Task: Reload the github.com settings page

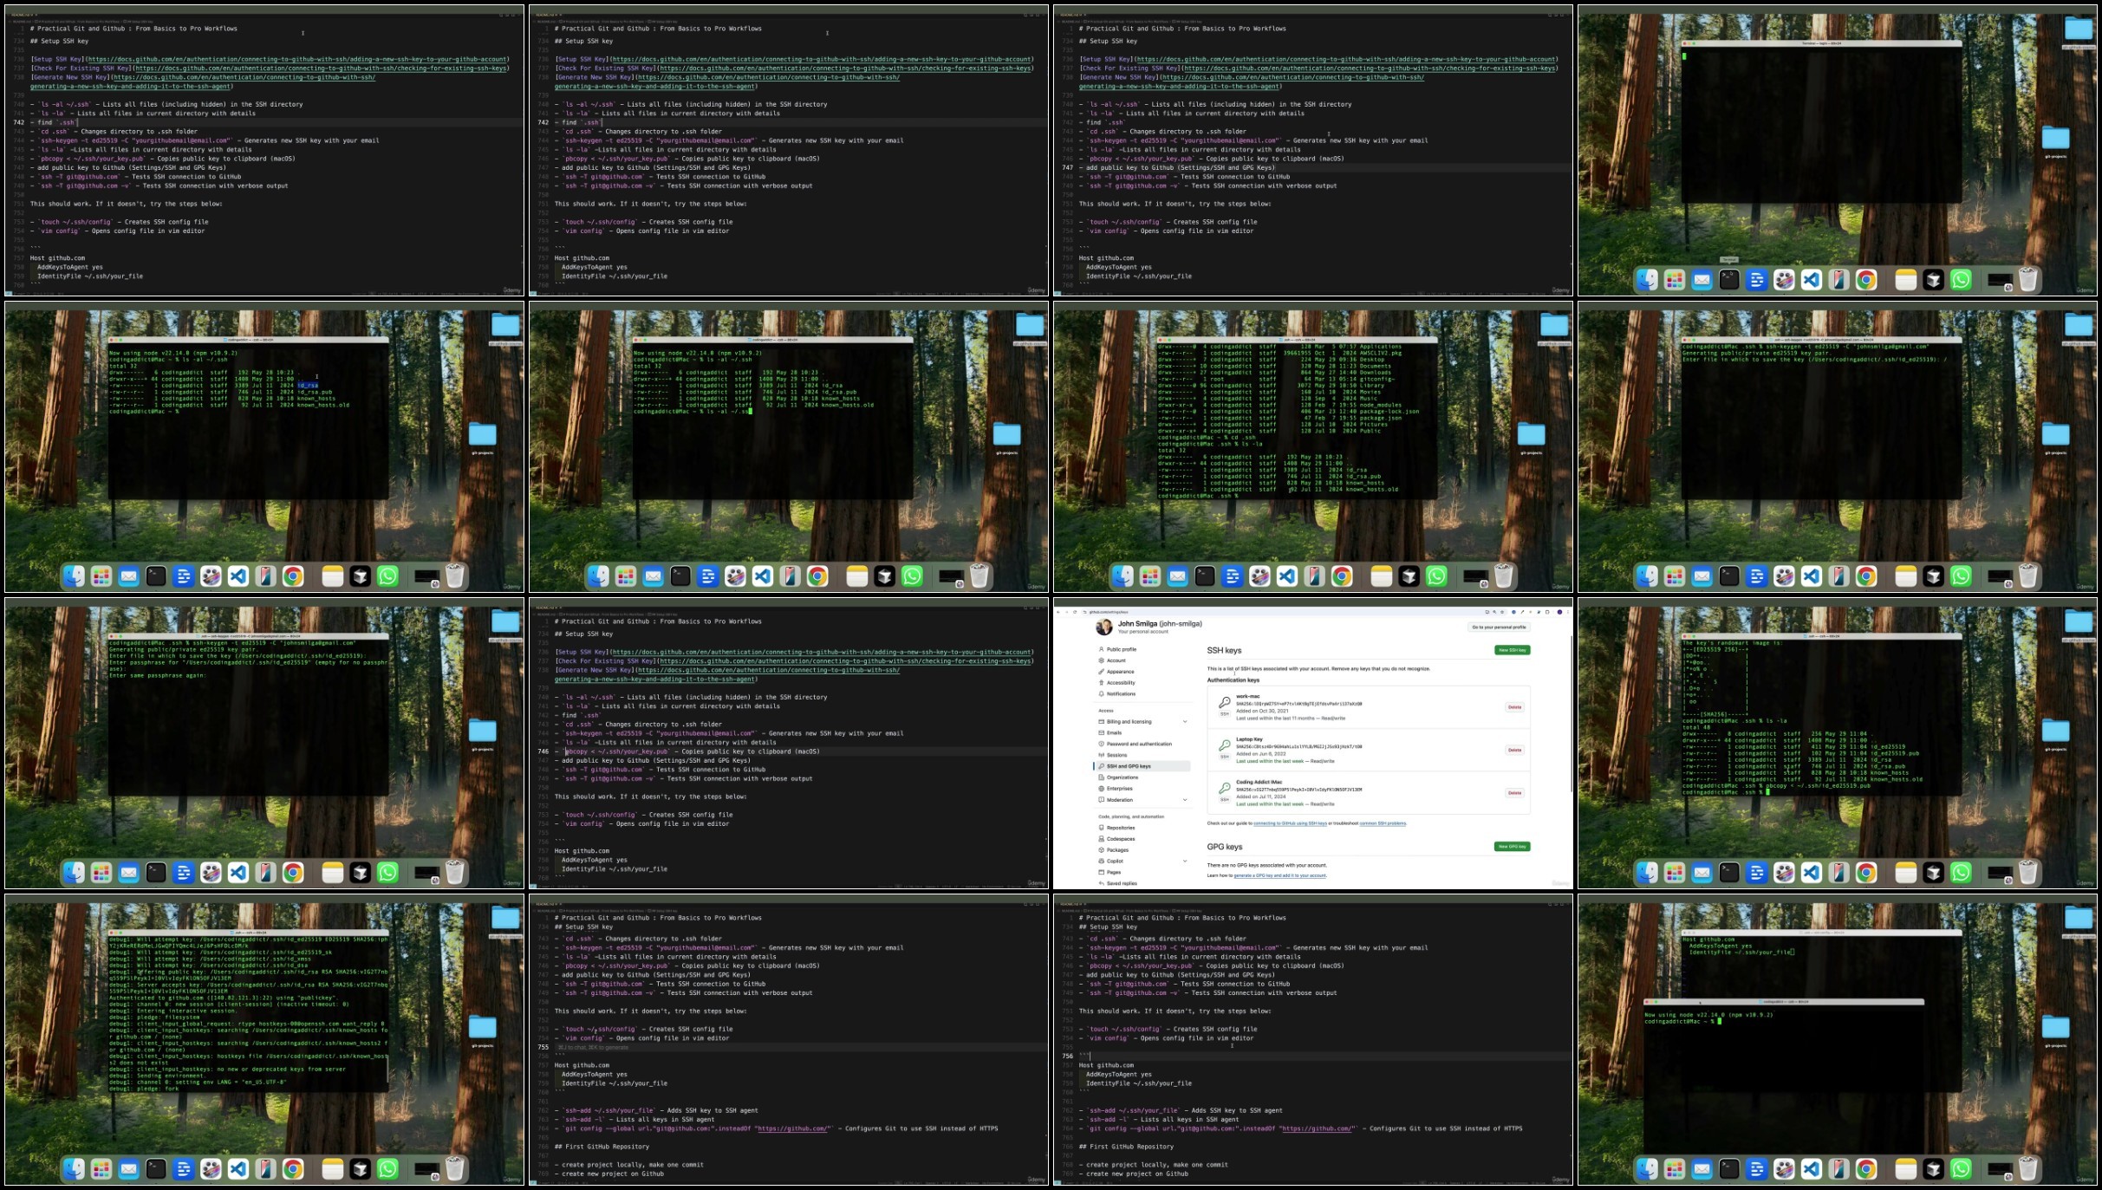Action: (x=1075, y=612)
